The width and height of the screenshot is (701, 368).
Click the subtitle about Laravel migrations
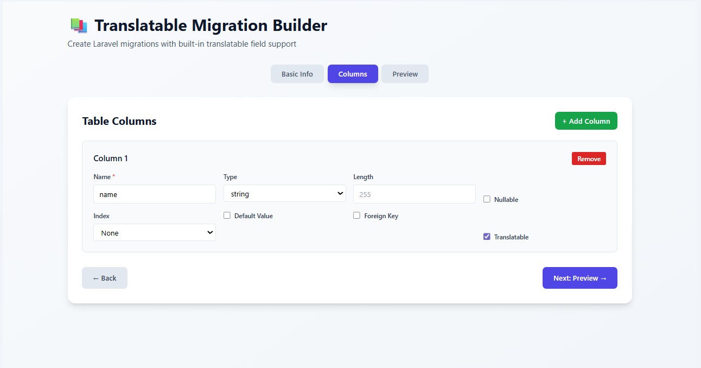pos(182,44)
